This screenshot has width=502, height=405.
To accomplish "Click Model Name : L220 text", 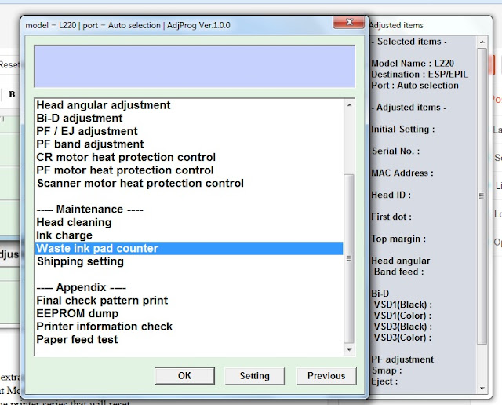I will (x=413, y=63).
